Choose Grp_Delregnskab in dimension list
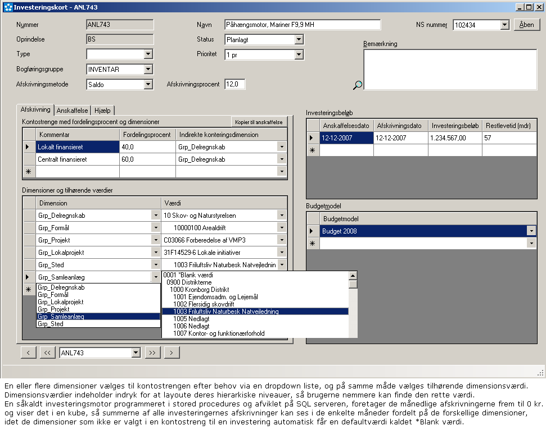The width and height of the screenshot is (546, 430). tap(98, 287)
